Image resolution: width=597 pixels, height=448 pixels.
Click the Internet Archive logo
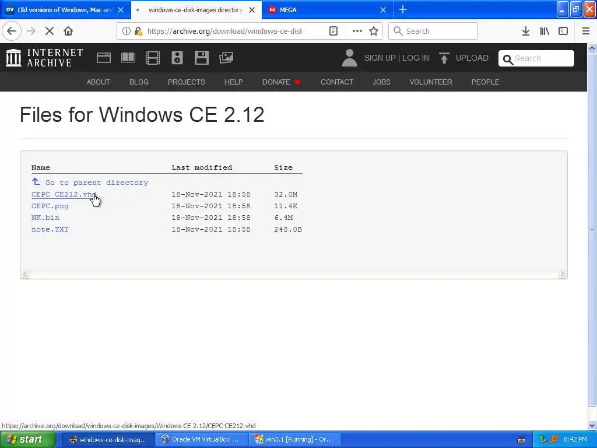tap(44, 58)
